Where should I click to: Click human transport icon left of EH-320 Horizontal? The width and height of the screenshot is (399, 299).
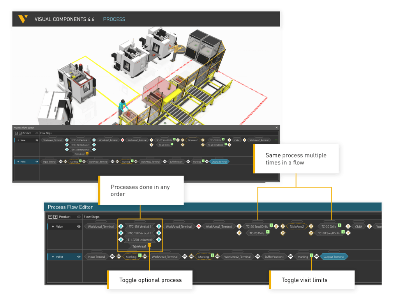pos(121,240)
